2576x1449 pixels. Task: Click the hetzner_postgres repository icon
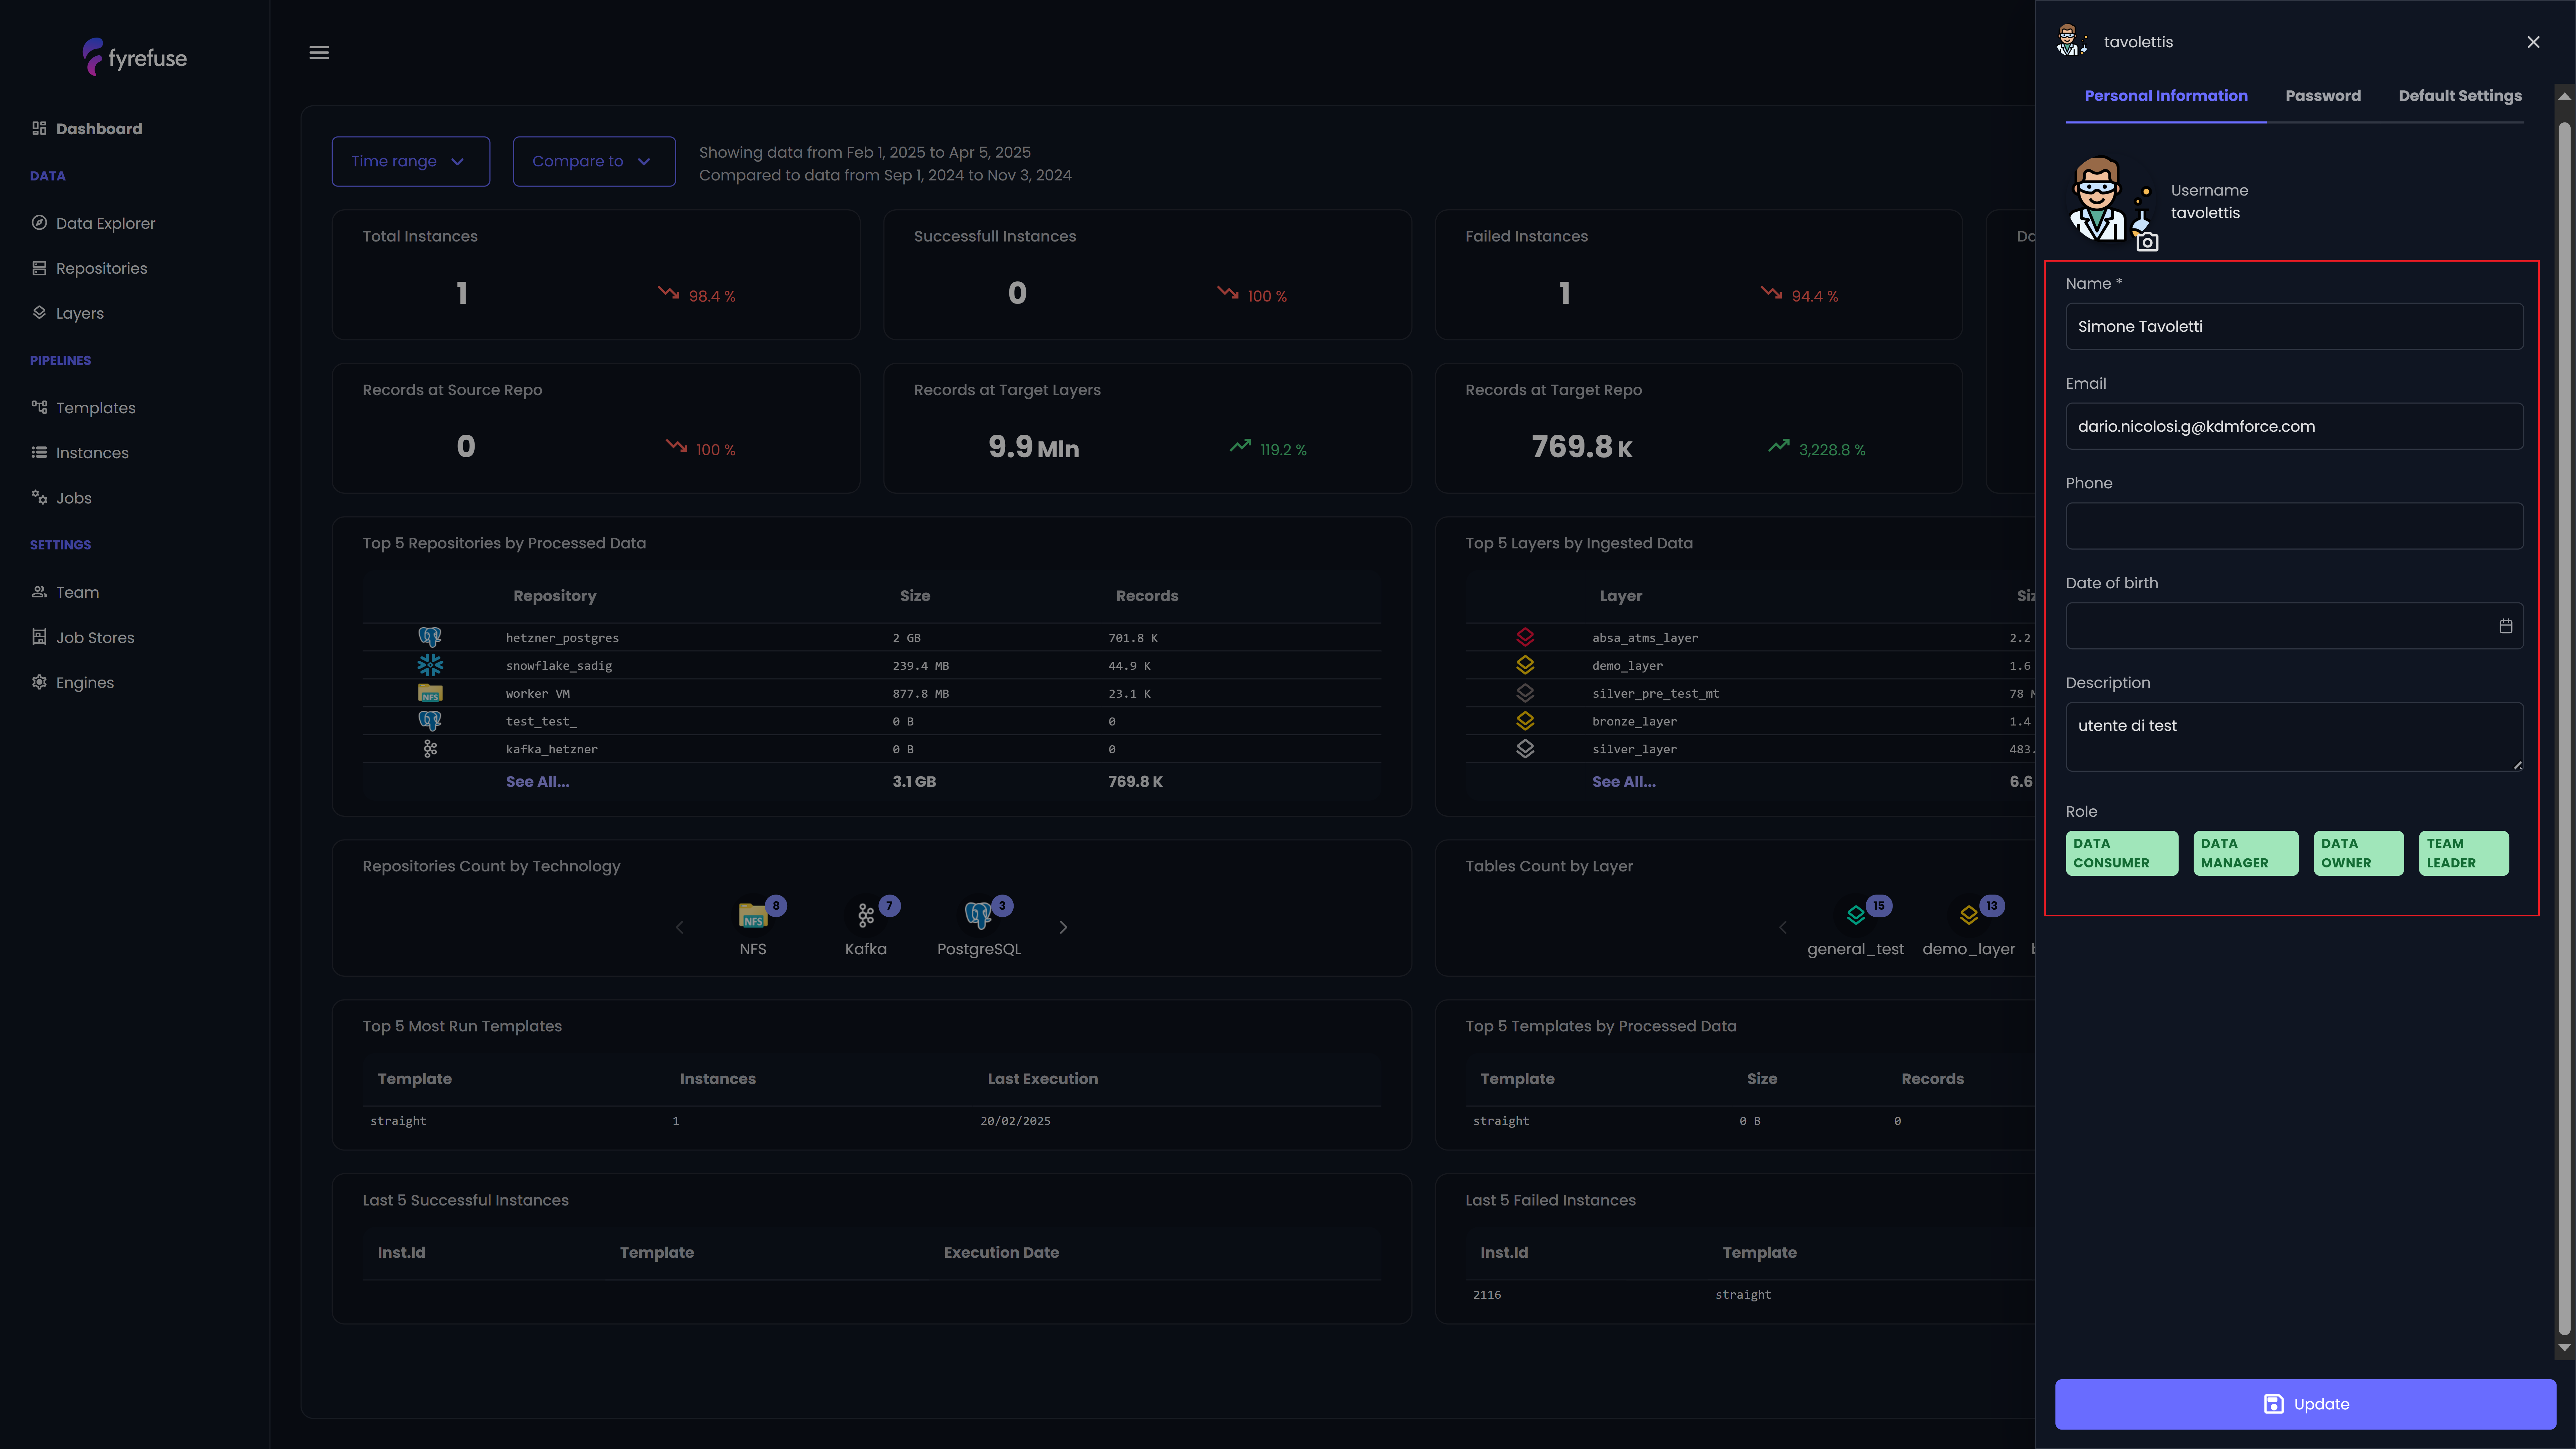(x=430, y=637)
